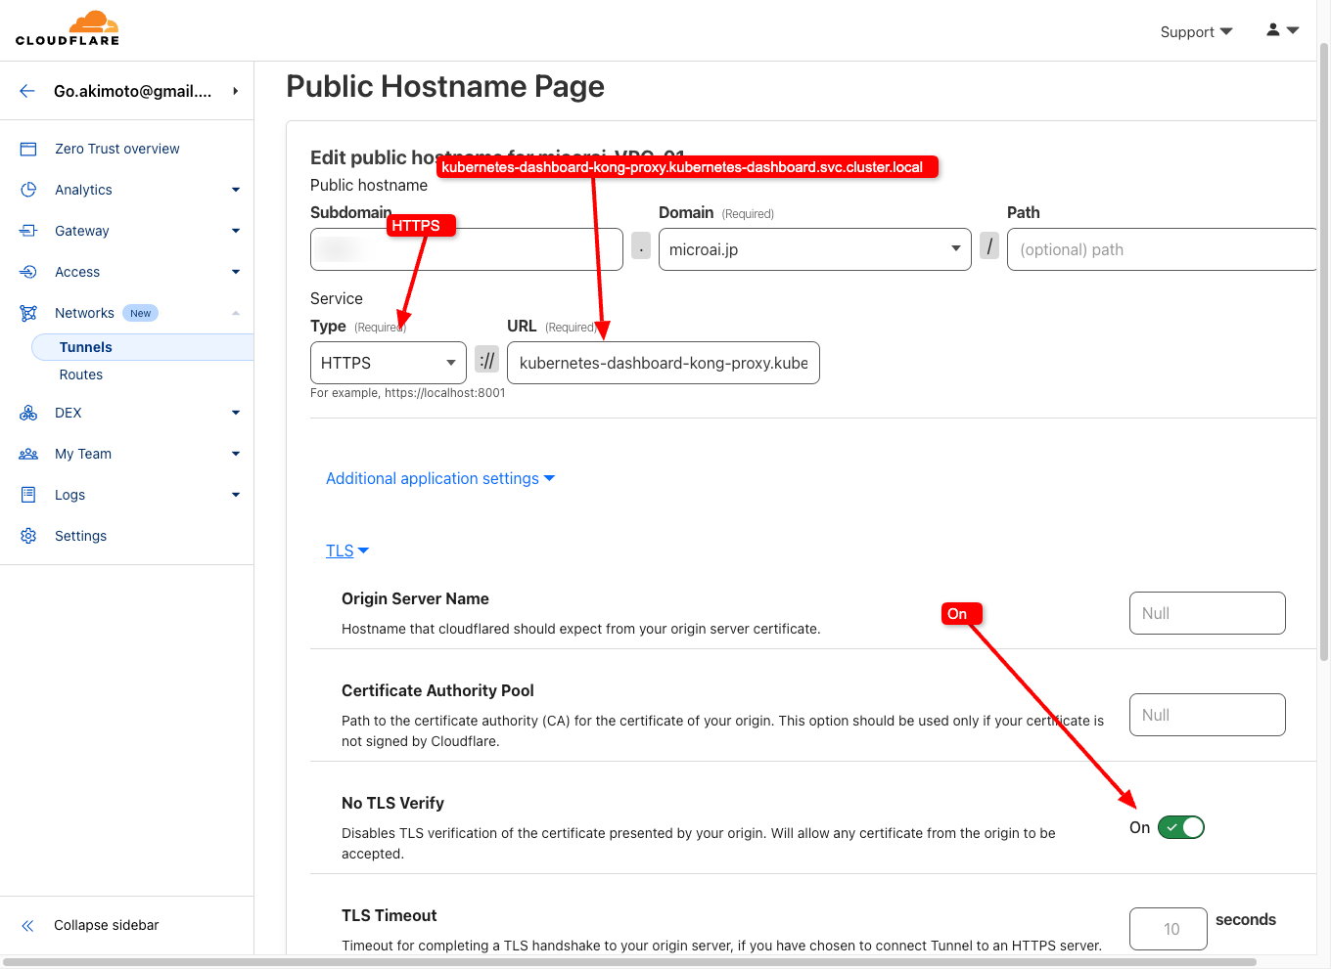
Task: Click Collapse sidebar
Action: [106, 925]
